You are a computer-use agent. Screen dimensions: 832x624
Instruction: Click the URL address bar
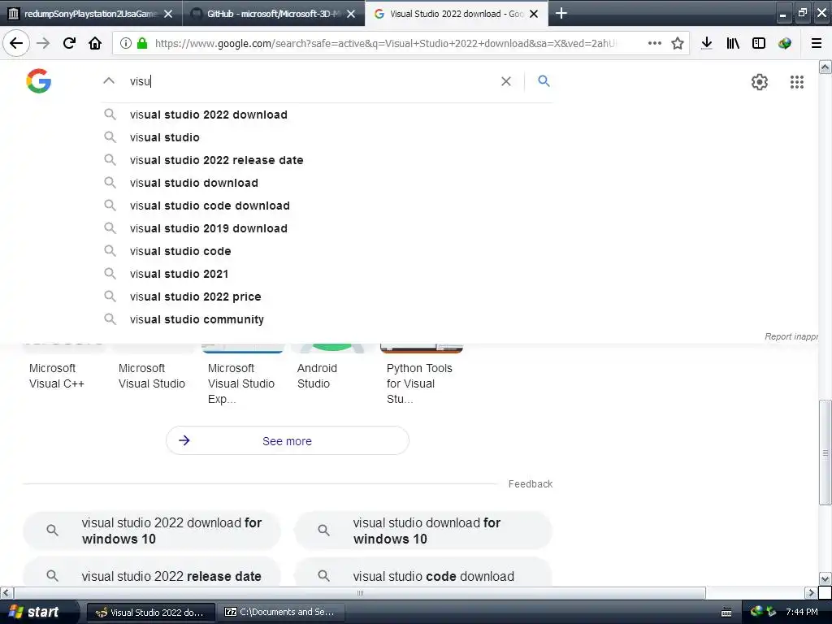(x=384, y=43)
